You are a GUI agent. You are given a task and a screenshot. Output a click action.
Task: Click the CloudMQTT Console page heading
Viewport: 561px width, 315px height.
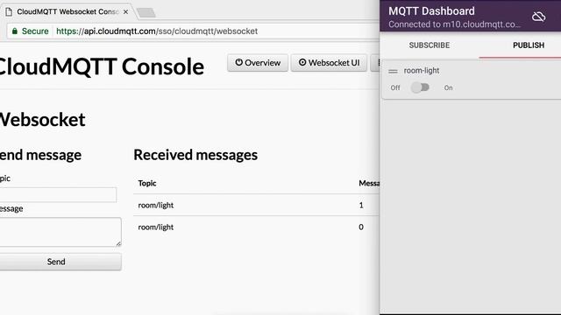coord(102,66)
